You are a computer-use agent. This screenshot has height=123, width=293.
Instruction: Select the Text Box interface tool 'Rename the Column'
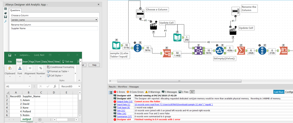pyautogui.click(x=235, y=11)
